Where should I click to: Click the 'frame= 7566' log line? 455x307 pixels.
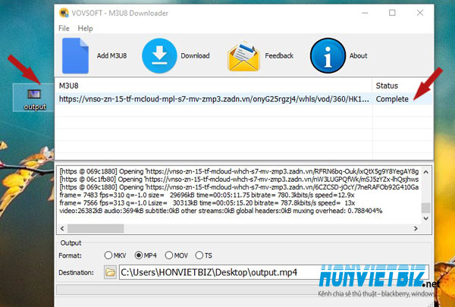tap(207, 203)
